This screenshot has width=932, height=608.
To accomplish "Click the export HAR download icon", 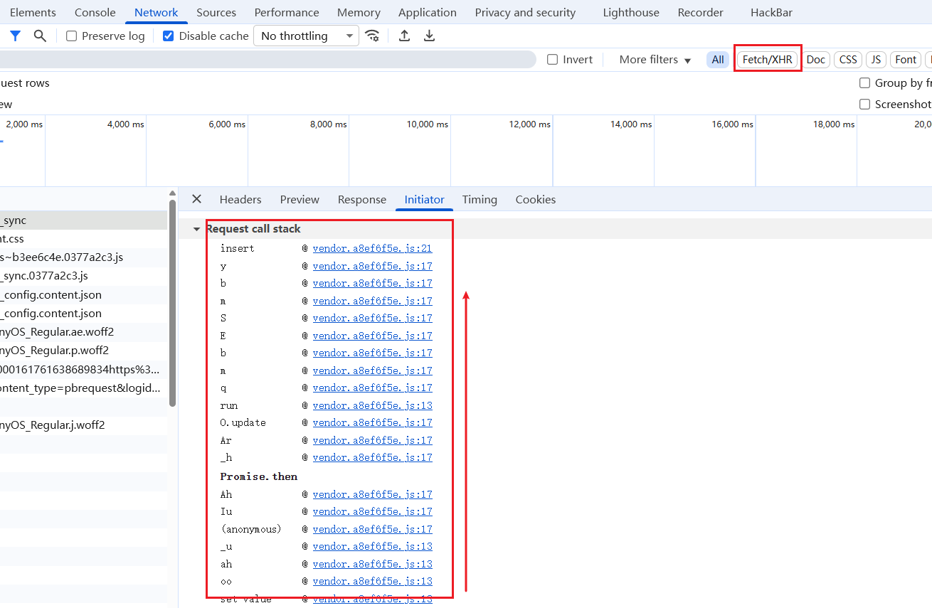I will coord(429,36).
